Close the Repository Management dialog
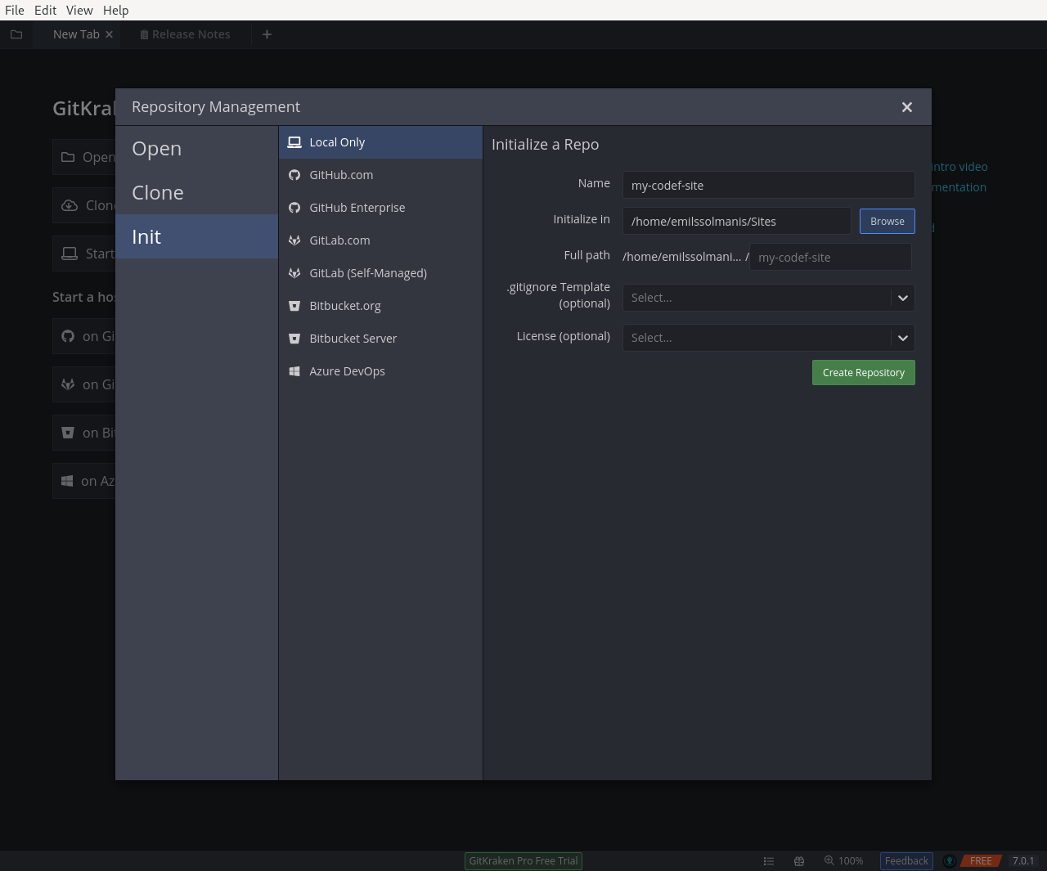This screenshot has width=1047, height=871. (907, 107)
